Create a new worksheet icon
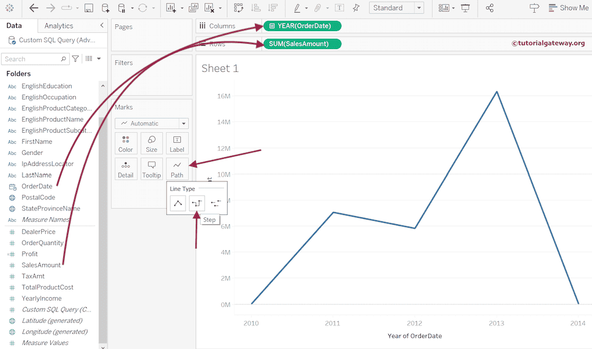592x349 pixels. point(171,8)
